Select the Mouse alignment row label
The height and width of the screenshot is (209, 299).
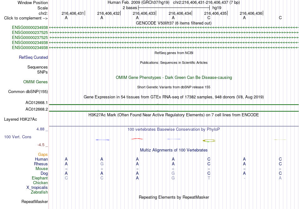pos(42,169)
